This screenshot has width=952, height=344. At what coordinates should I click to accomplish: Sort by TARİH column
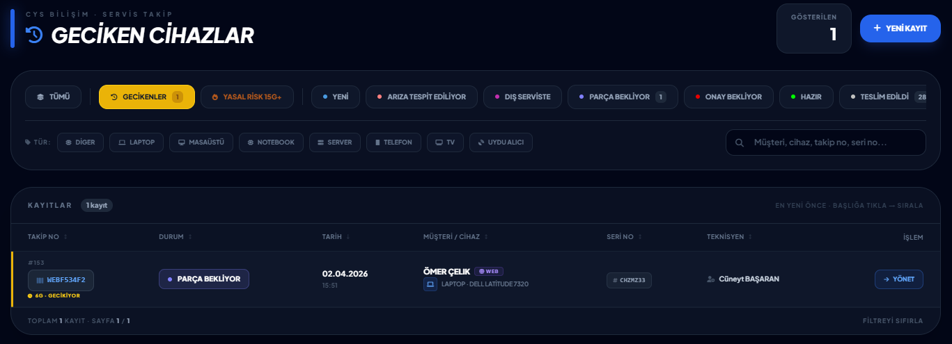tap(336, 237)
